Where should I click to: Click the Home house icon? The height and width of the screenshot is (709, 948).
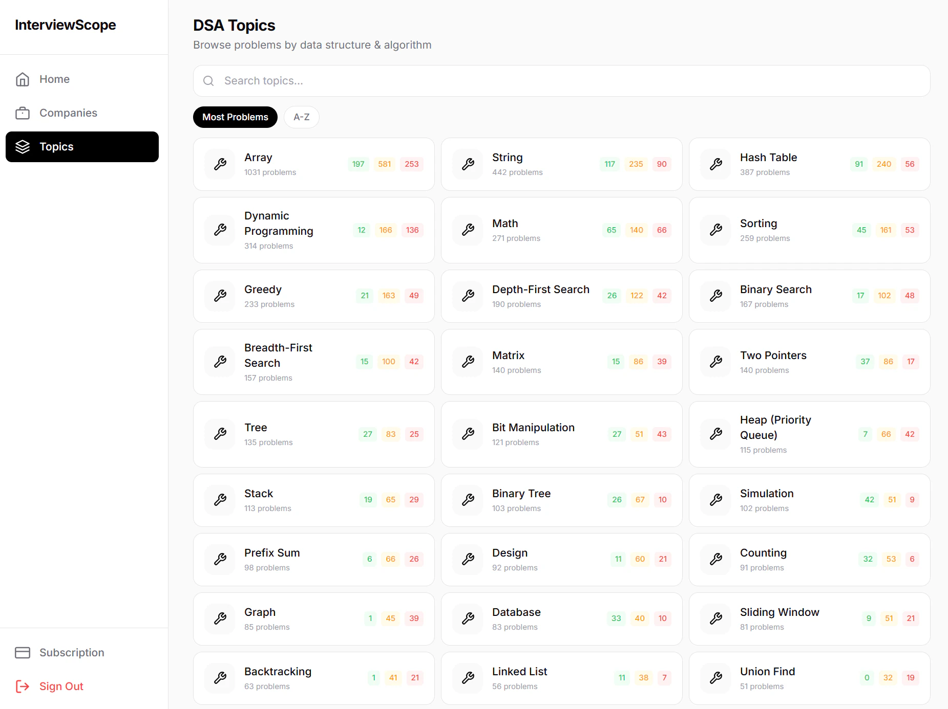[23, 79]
